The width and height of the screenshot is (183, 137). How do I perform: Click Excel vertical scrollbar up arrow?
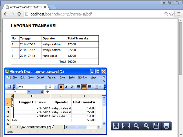click(x=104, y=98)
